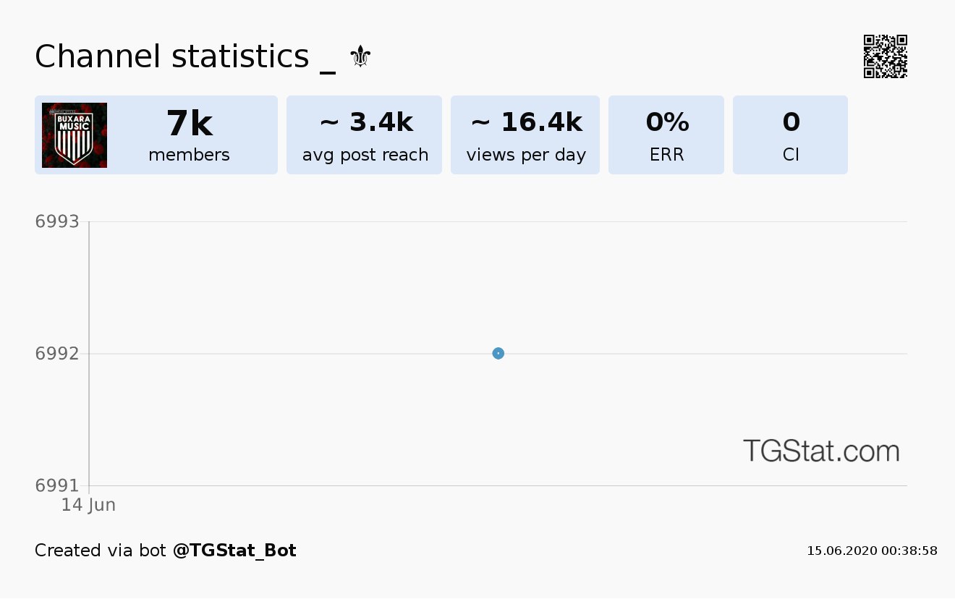Viewport: 955px width, 599px height.
Task: Click the fleur-de-lis symbol in title
Action: (360, 56)
